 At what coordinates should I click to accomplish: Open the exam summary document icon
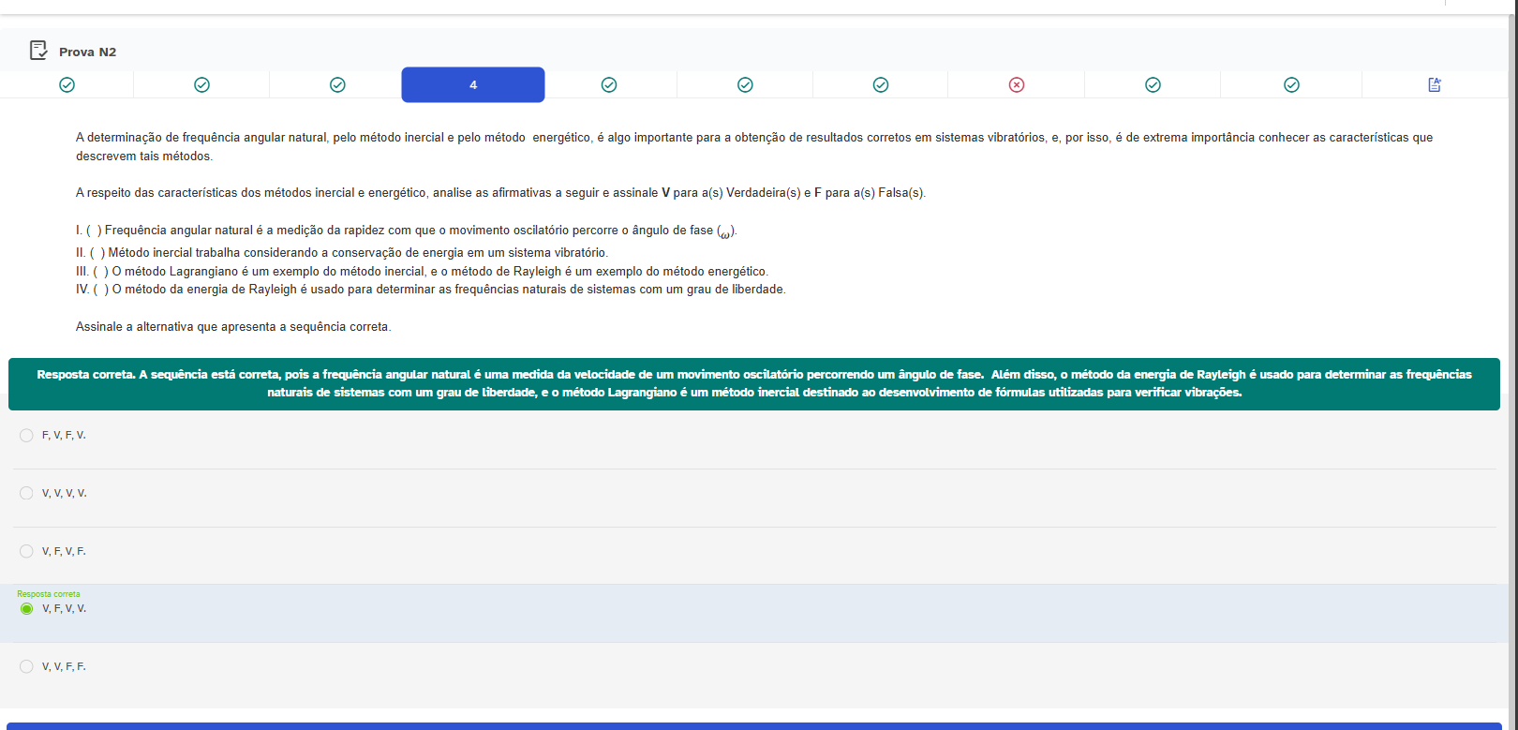[x=1434, y=85]
